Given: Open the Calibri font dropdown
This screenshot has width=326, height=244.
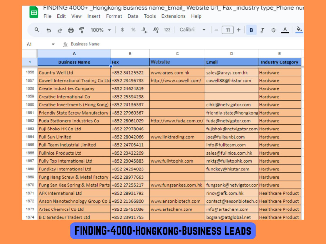Looking at the screenshot, I should click(193, 30).
